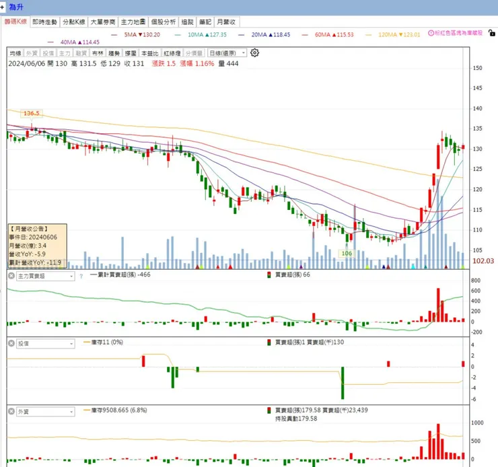
Task: Click the 120MA legend color line
Action: point(368,34)
